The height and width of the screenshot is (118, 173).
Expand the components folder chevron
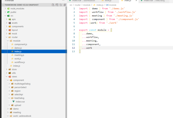(7, 26)
